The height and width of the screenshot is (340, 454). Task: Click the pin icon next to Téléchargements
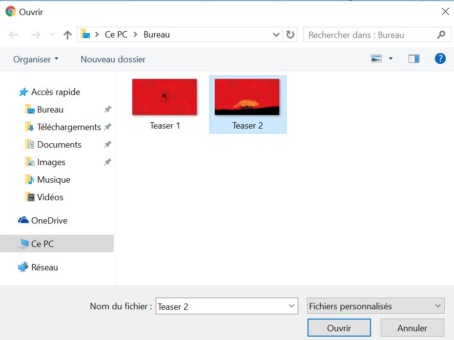pyautogui.click(x=108, y=127)
